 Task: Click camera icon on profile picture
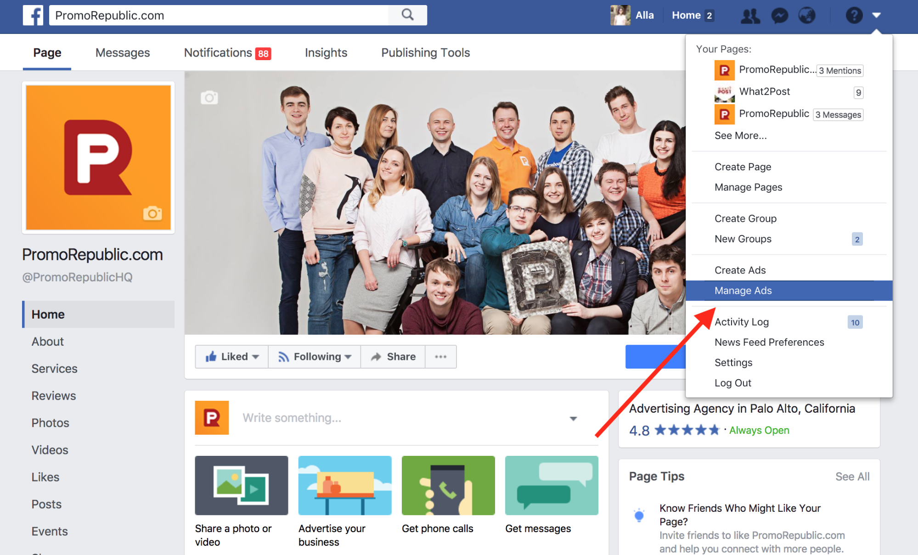coord(152,213)
